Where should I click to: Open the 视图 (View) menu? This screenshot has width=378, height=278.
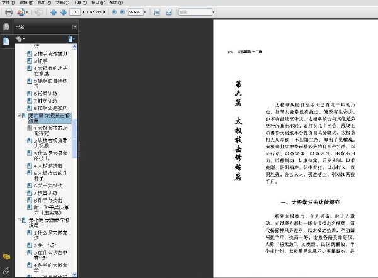pyautogui.click(x=44, y=3)
